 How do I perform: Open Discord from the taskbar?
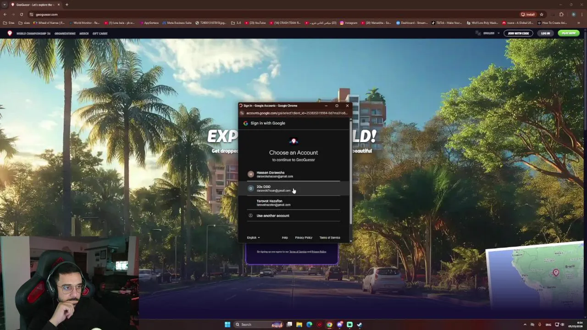pos(339,324)
